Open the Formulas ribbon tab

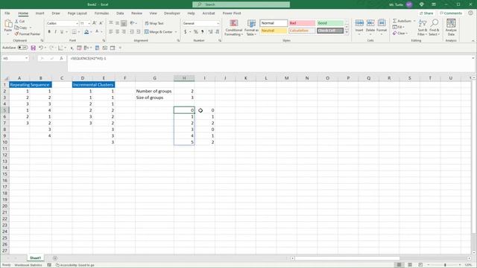pos(101,13)
